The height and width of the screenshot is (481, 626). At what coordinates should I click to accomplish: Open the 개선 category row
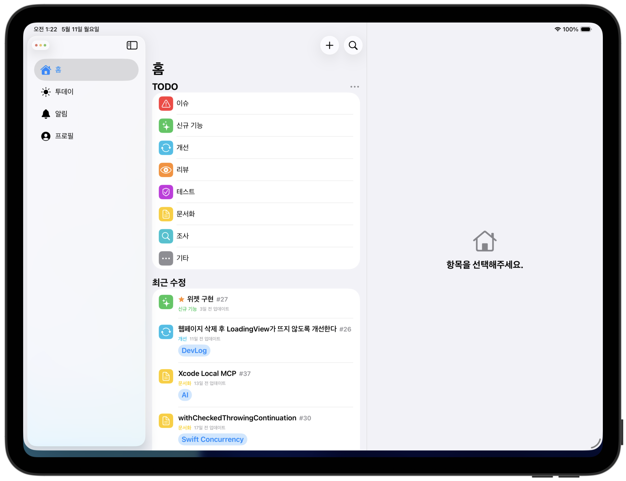pos(256,148)
